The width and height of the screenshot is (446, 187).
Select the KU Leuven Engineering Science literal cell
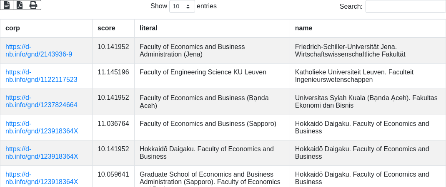coord(203,72)
